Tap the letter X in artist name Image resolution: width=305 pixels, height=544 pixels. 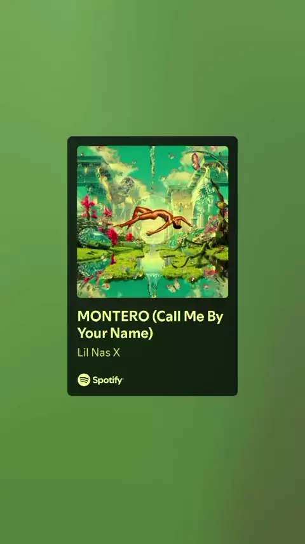click(x=116, y=353)
